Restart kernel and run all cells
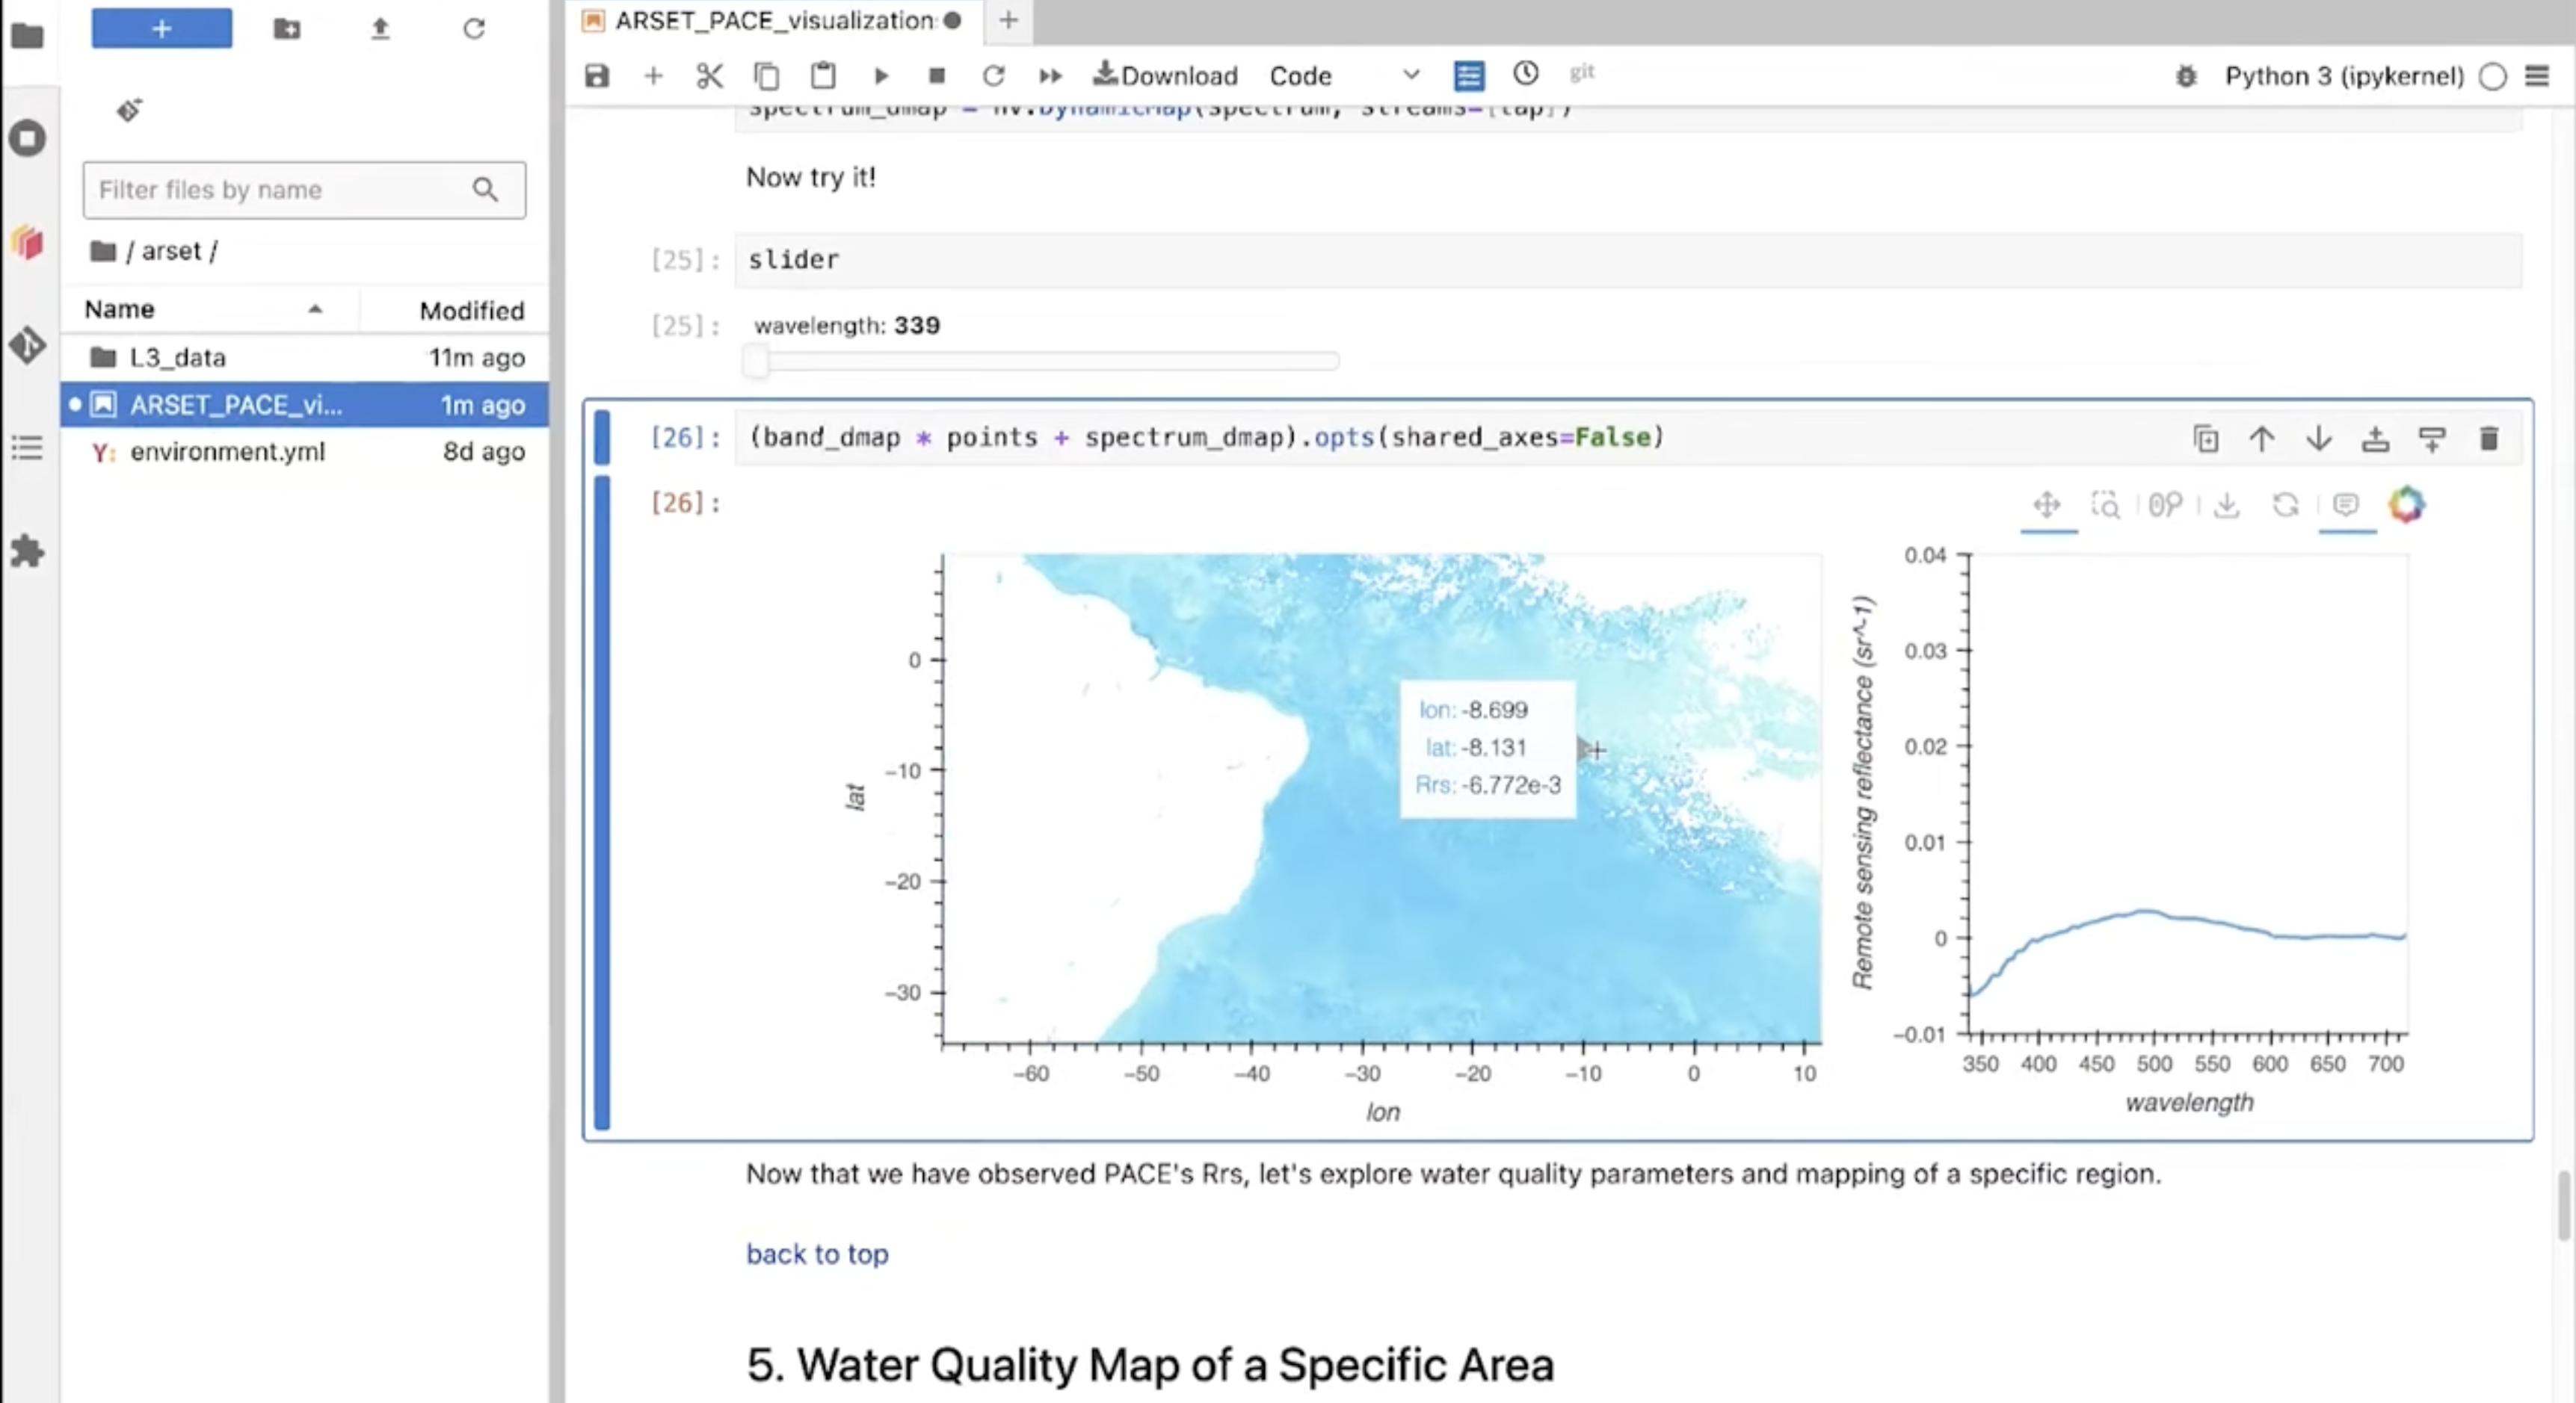2576x1403 pixels. point(1050,76)
